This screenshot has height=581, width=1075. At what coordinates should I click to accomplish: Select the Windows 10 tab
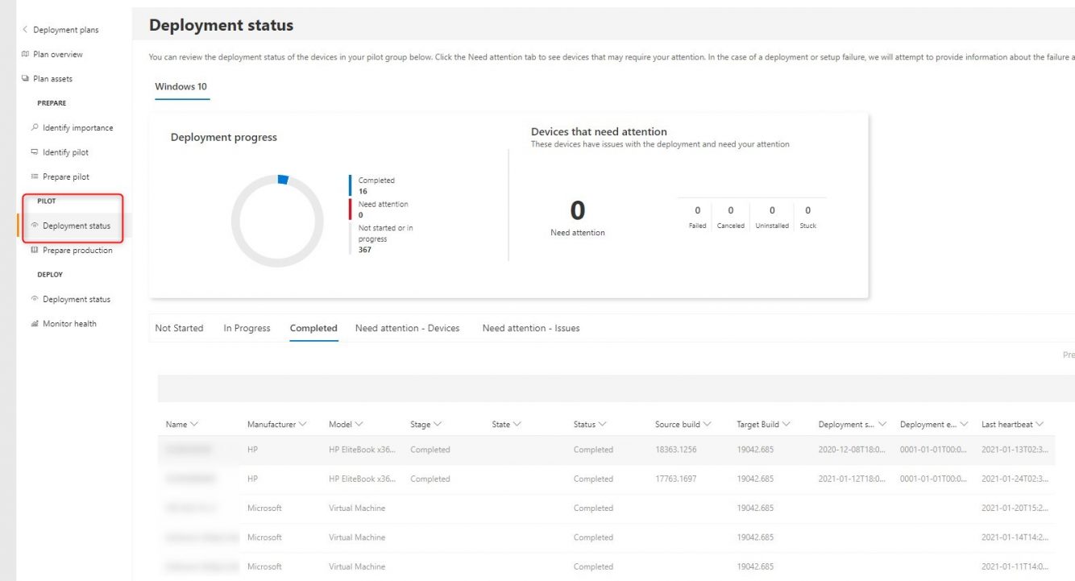pos(182,85)
